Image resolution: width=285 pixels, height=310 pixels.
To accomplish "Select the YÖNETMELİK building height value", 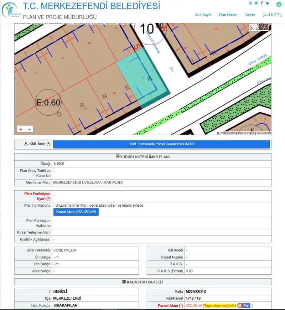I will pos(64,250).
